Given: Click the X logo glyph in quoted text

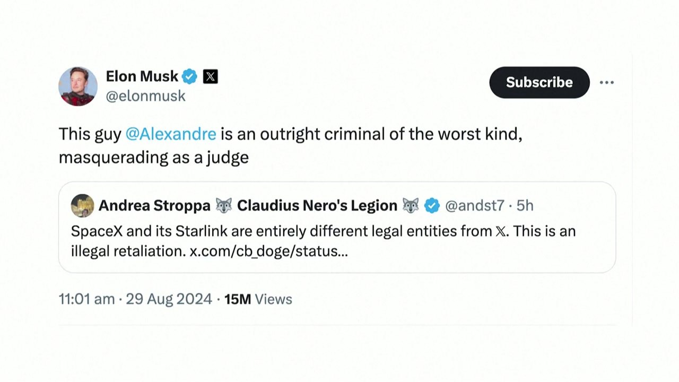Looking at the screenshot, I should pyautogui.click(x=500, y=231).
